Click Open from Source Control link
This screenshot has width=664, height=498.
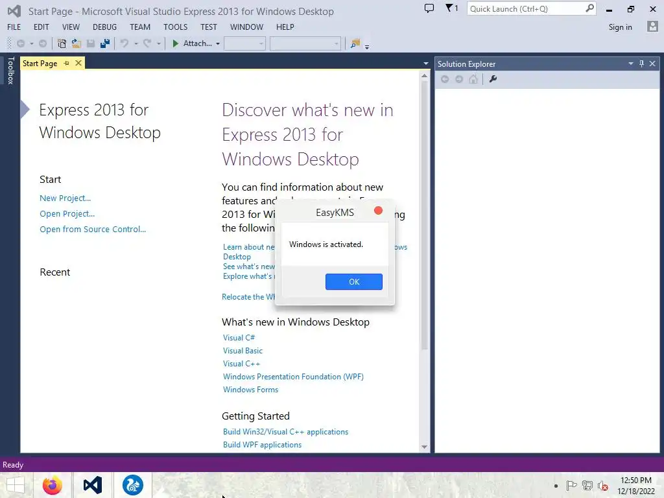click(x=93, y=229)
